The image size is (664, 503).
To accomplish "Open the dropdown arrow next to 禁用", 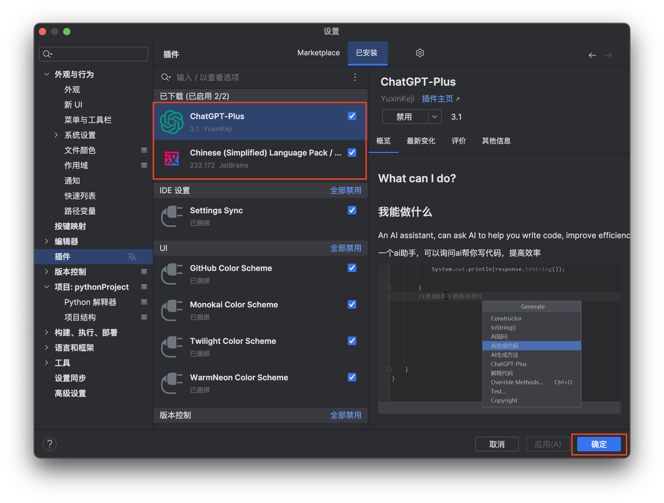I will [435, 117].
